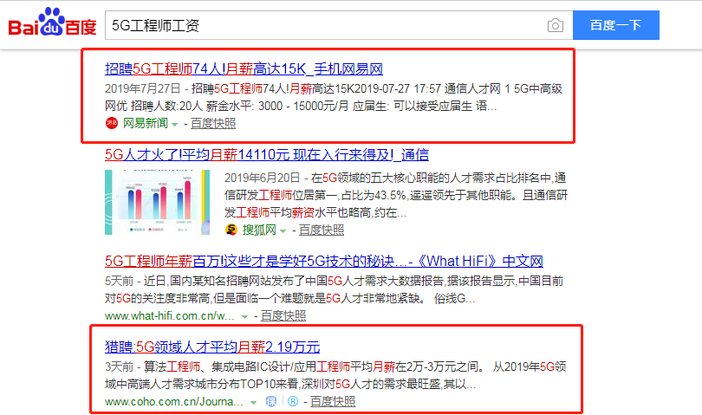Click snippet text 3天前
The image size is (702, 415).
point(119,367)
